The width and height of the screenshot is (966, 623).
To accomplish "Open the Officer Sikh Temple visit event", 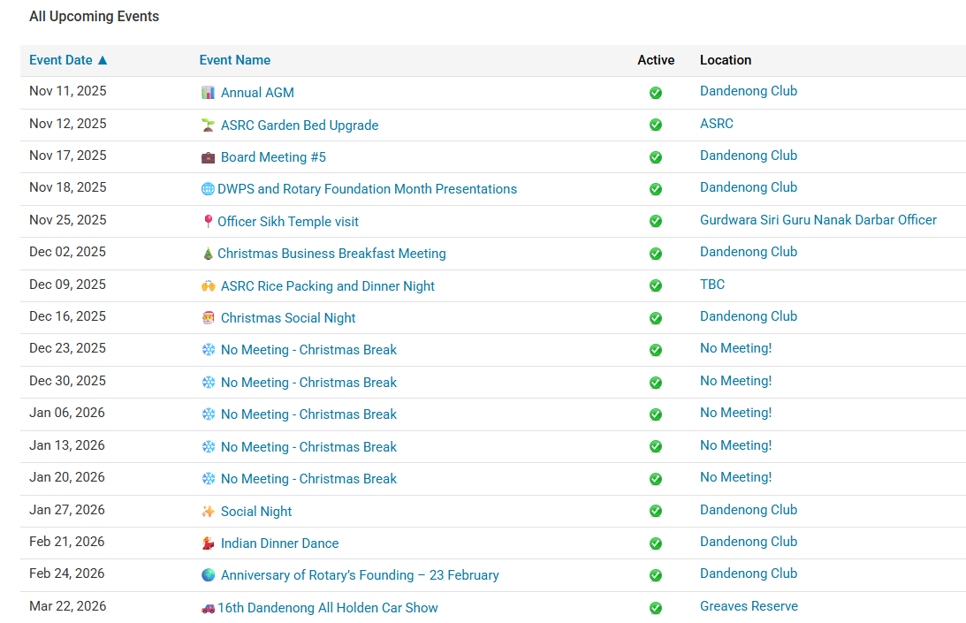I will (288, 221).
